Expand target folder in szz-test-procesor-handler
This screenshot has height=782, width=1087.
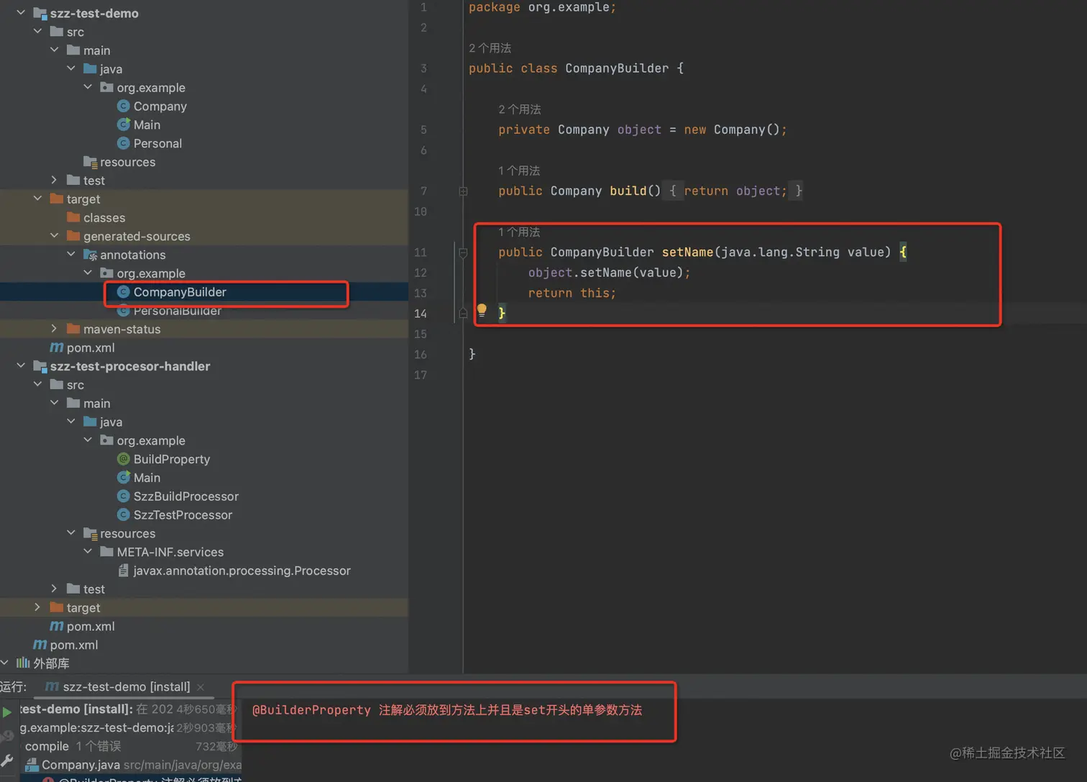pyautogui.click(x=37, y=607)
